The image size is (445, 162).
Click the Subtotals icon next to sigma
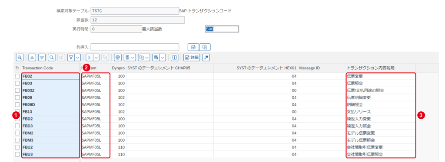(x=105, y=57)
